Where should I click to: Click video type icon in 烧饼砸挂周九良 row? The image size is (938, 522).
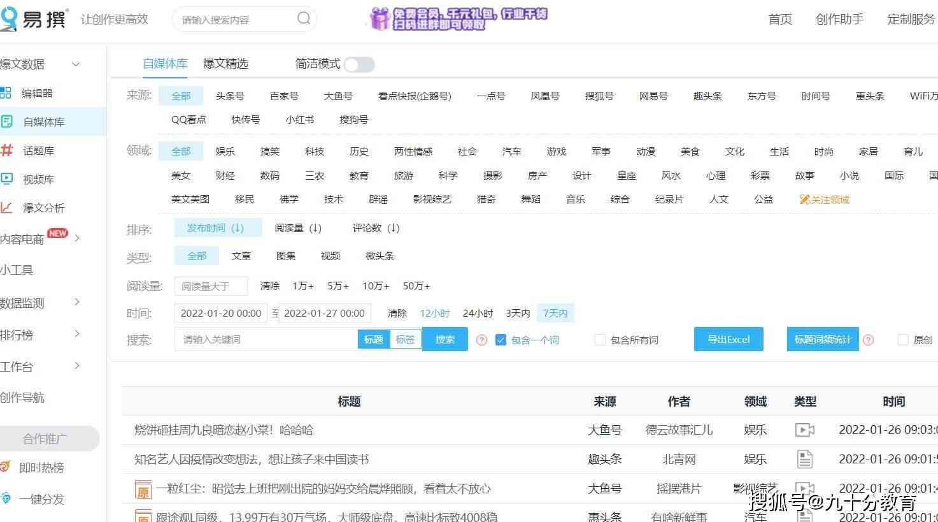pyautogui.click(x=805, y=430)
